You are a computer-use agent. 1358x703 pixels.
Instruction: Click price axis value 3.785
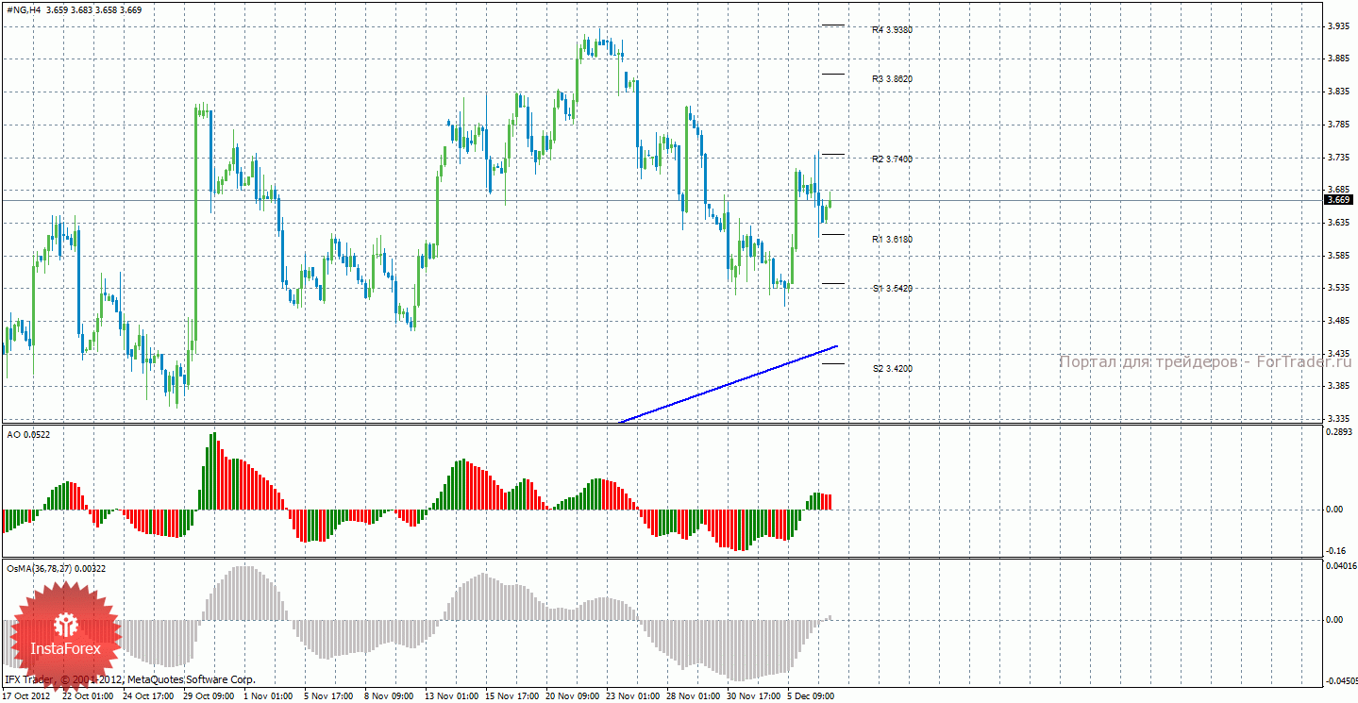(x=1337, y=125)
